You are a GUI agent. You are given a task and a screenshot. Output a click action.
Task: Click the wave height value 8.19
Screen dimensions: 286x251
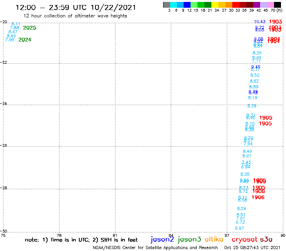pyautogui.click(x=253, y=98)
